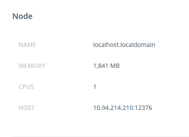Click the localhost.localdomain node name value

click(x=124, y=45)
